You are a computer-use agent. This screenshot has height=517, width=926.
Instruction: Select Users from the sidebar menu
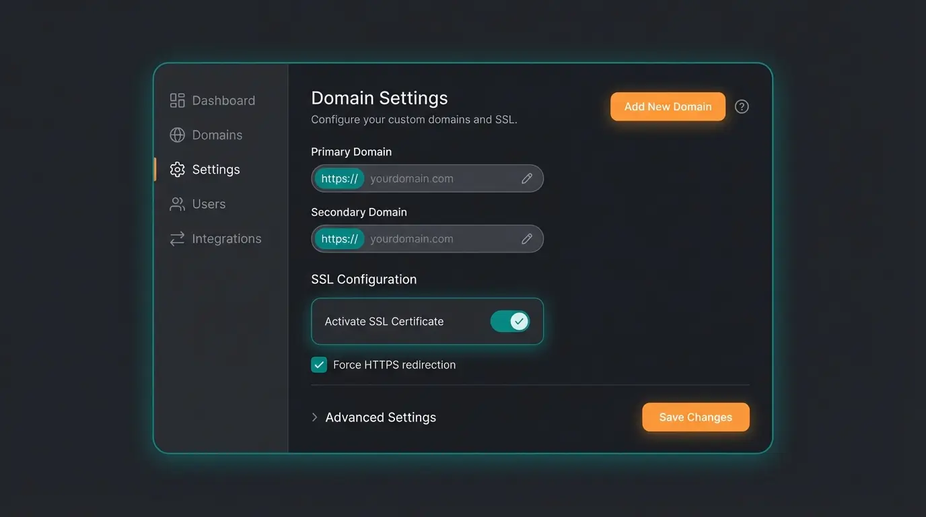point(208,203)
